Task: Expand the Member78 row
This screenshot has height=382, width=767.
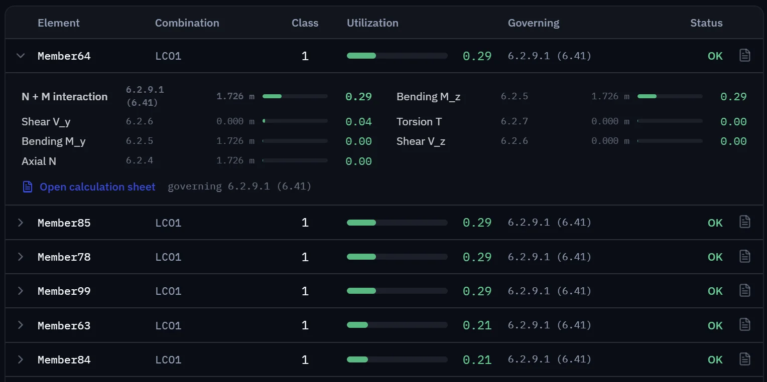Action: [x=21, y=257]
